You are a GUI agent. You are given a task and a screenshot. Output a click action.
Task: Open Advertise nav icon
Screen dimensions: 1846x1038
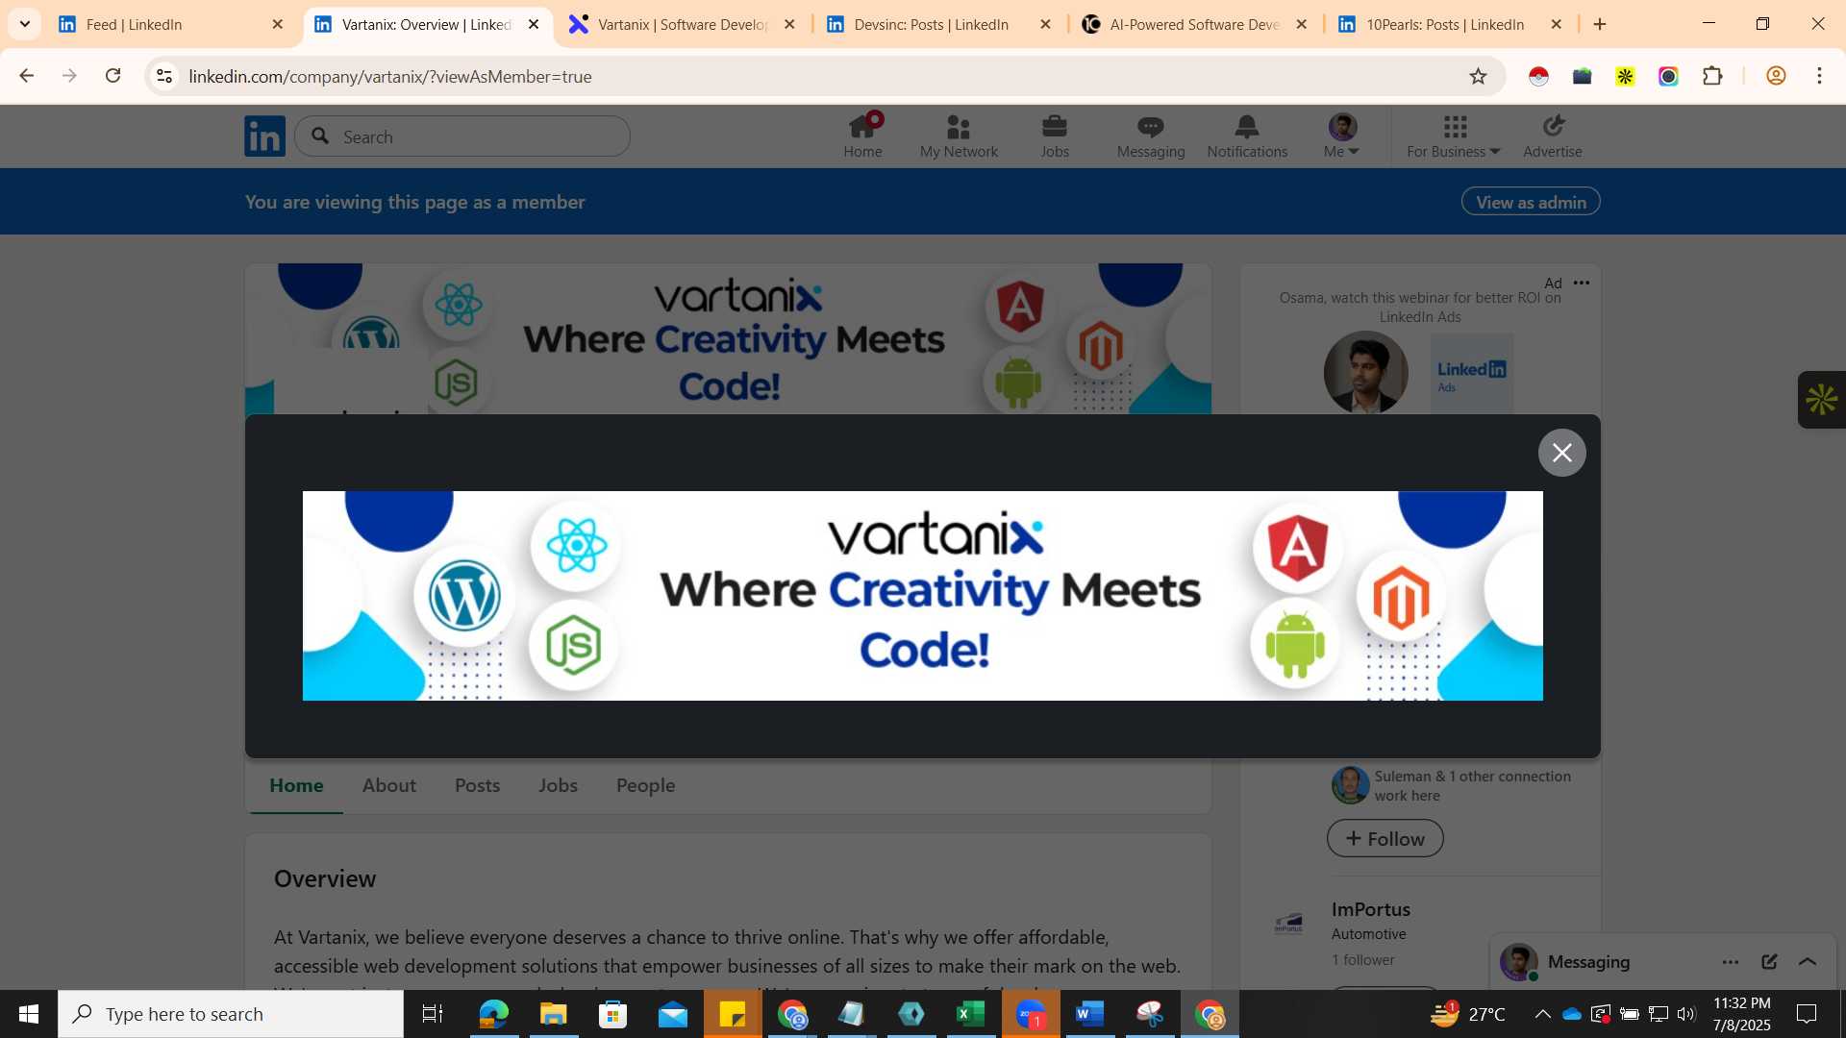[1552, 136]
